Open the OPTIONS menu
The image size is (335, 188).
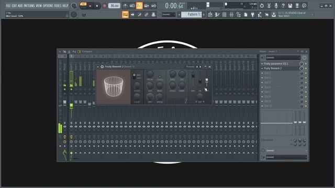48,6
